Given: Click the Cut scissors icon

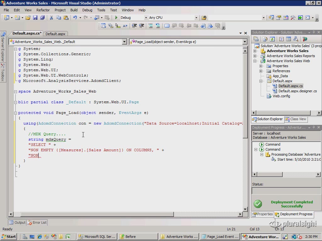Looking at the screenshot, I should pyautogui.click(x=51, y=18).
